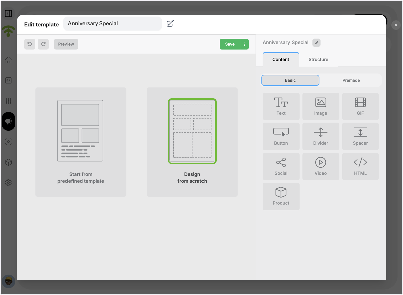Click the 'Anniversary Special' heading in right panel
The height and width of the screenshot is (295, 403).
tap(285, 42)
